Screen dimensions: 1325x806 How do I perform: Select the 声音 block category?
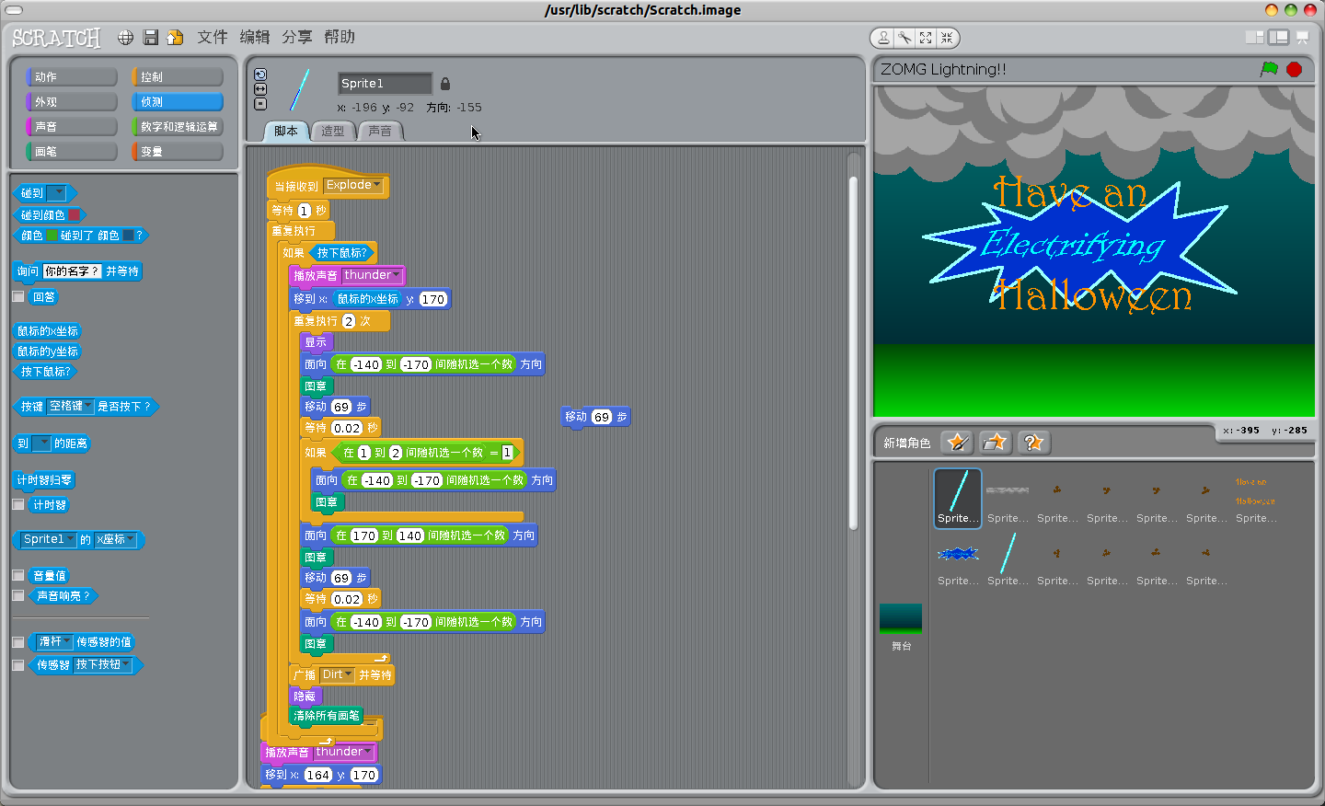click(x=72, y=127)
